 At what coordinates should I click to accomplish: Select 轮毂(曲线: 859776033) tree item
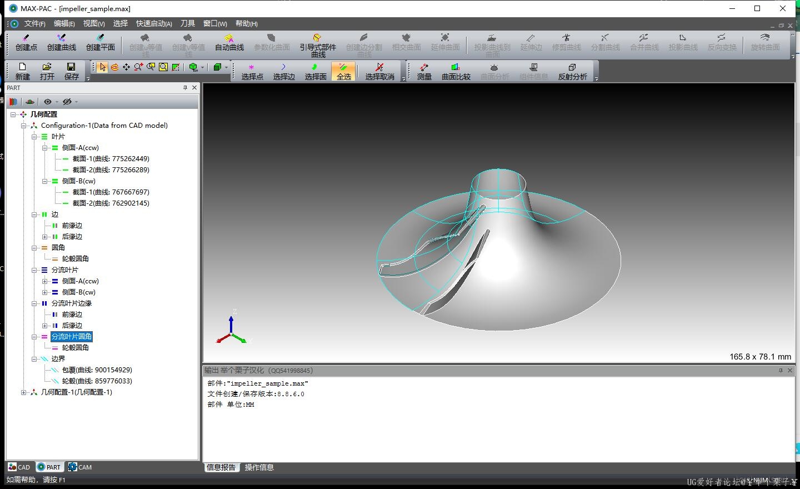[97, 381]
